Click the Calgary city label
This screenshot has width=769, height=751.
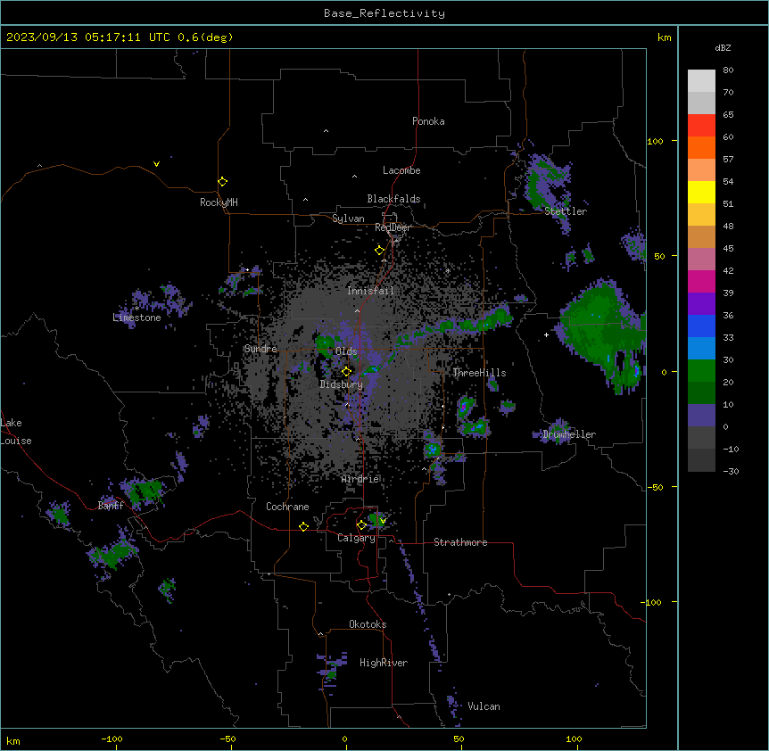point(356,538)
